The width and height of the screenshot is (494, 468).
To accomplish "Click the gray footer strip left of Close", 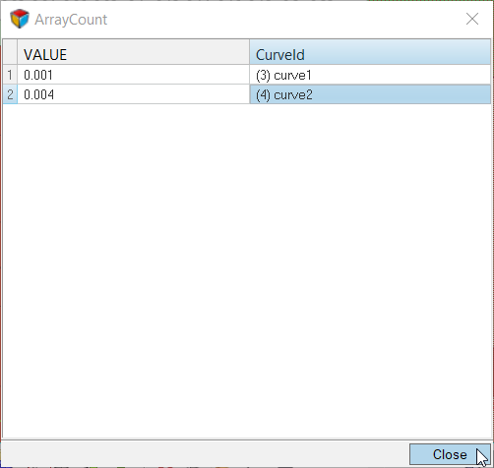I will [205, 454].
